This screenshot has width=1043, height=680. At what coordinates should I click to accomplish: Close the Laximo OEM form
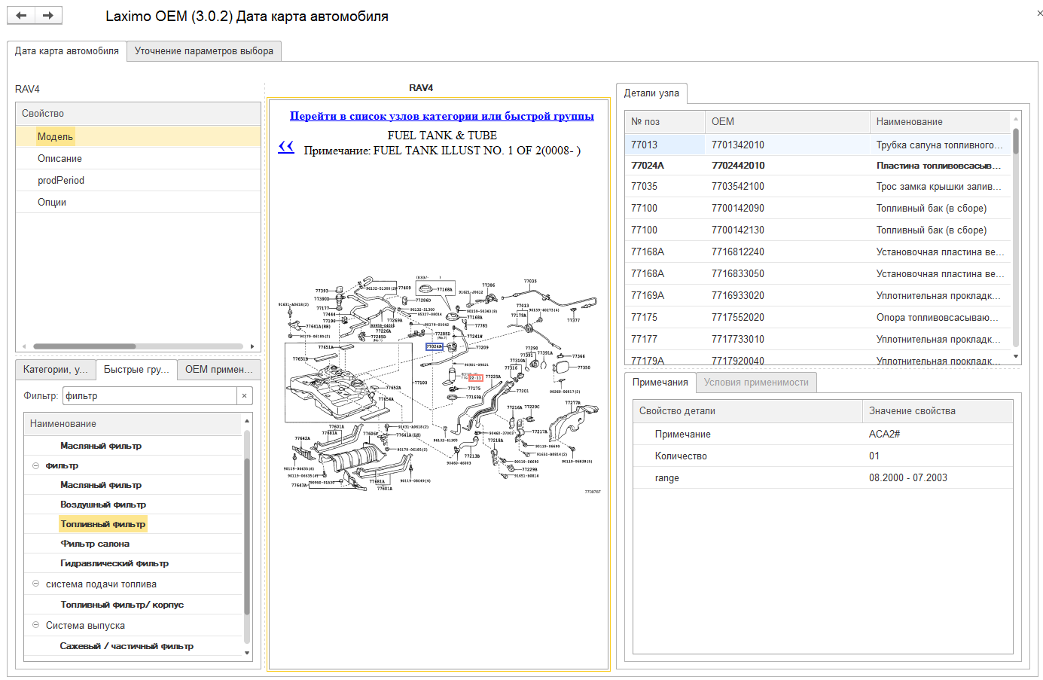pyautogui.click(x=1039, y=14)
